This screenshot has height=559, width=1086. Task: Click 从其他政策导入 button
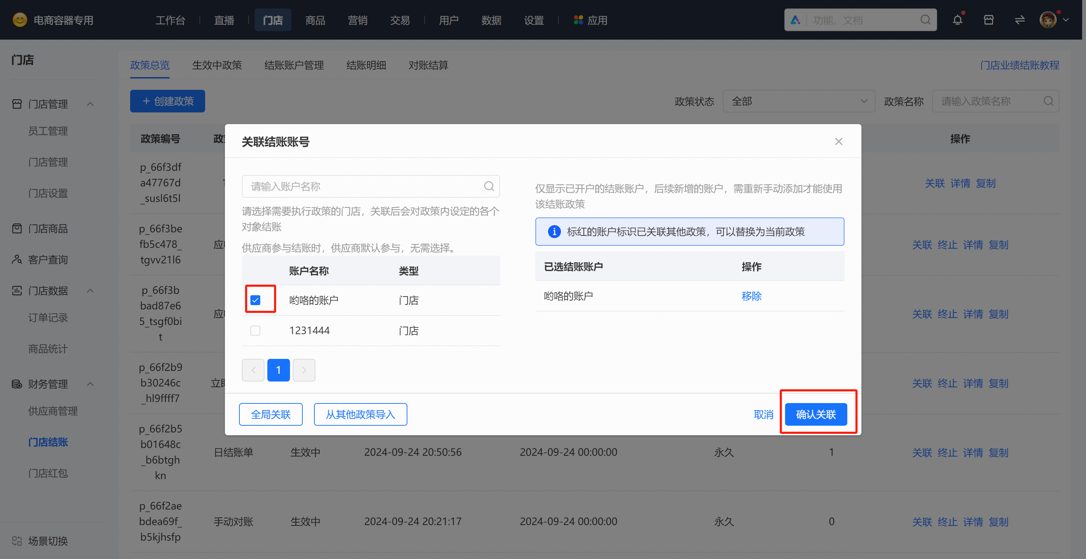pos(360,414)
